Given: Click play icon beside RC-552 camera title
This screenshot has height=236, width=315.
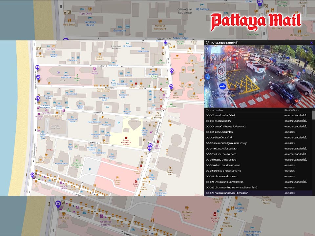Looking at the screenshot, I should (207, 43).
